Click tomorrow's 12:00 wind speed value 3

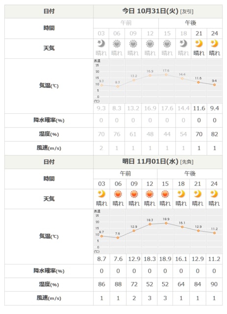pos(149,298)
